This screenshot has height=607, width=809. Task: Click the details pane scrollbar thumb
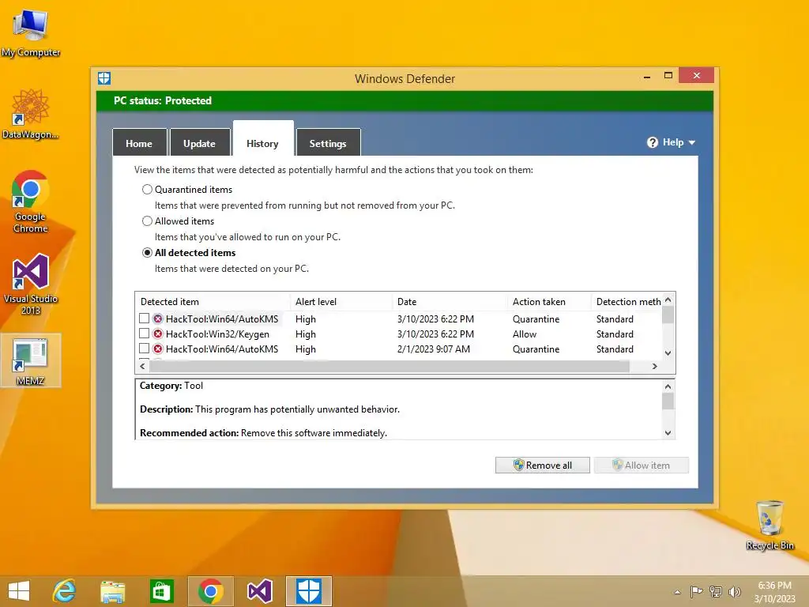pos(668,401)
